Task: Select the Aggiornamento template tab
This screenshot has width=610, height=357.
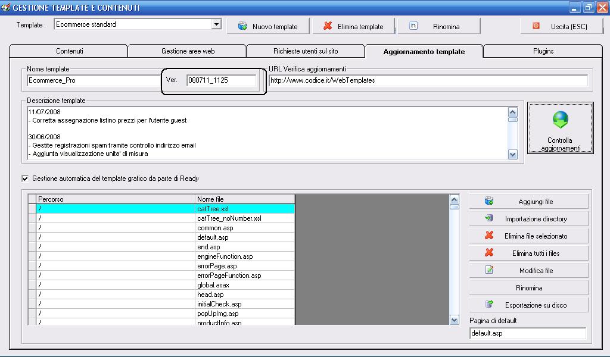Action: coord(424,51)
